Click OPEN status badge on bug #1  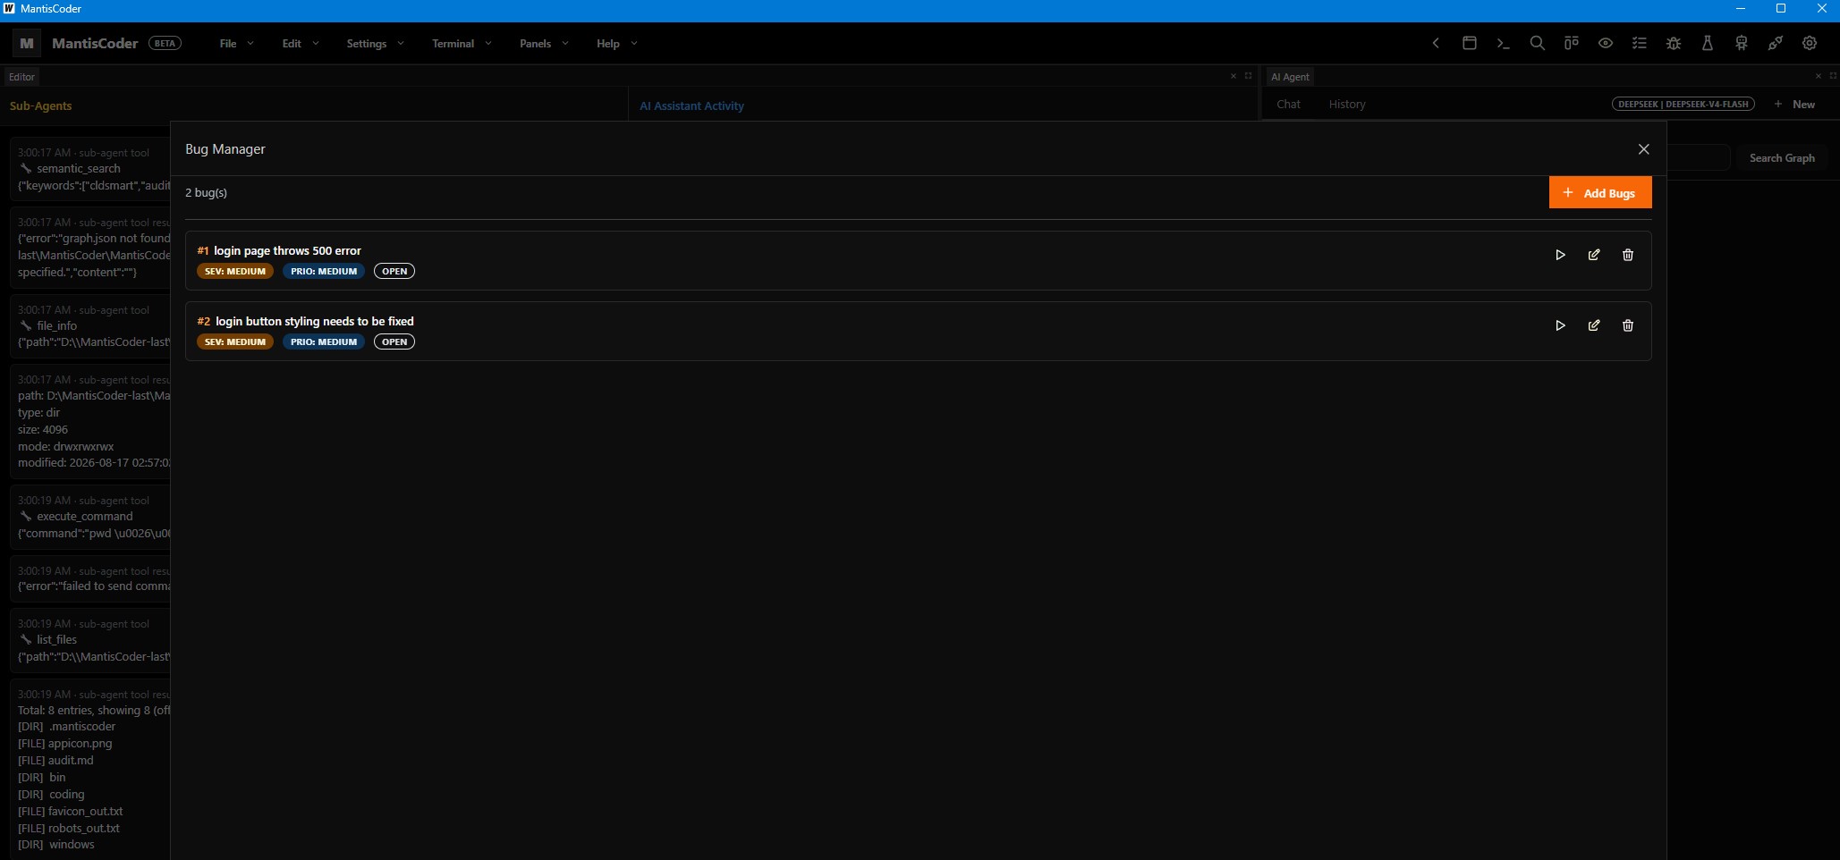point(394,271)
